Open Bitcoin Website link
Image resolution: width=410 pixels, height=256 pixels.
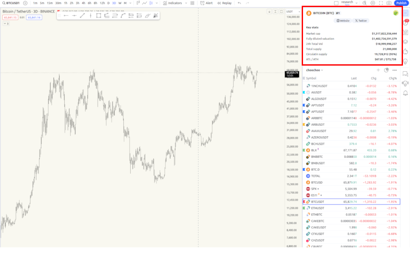(x=343, y=21)
